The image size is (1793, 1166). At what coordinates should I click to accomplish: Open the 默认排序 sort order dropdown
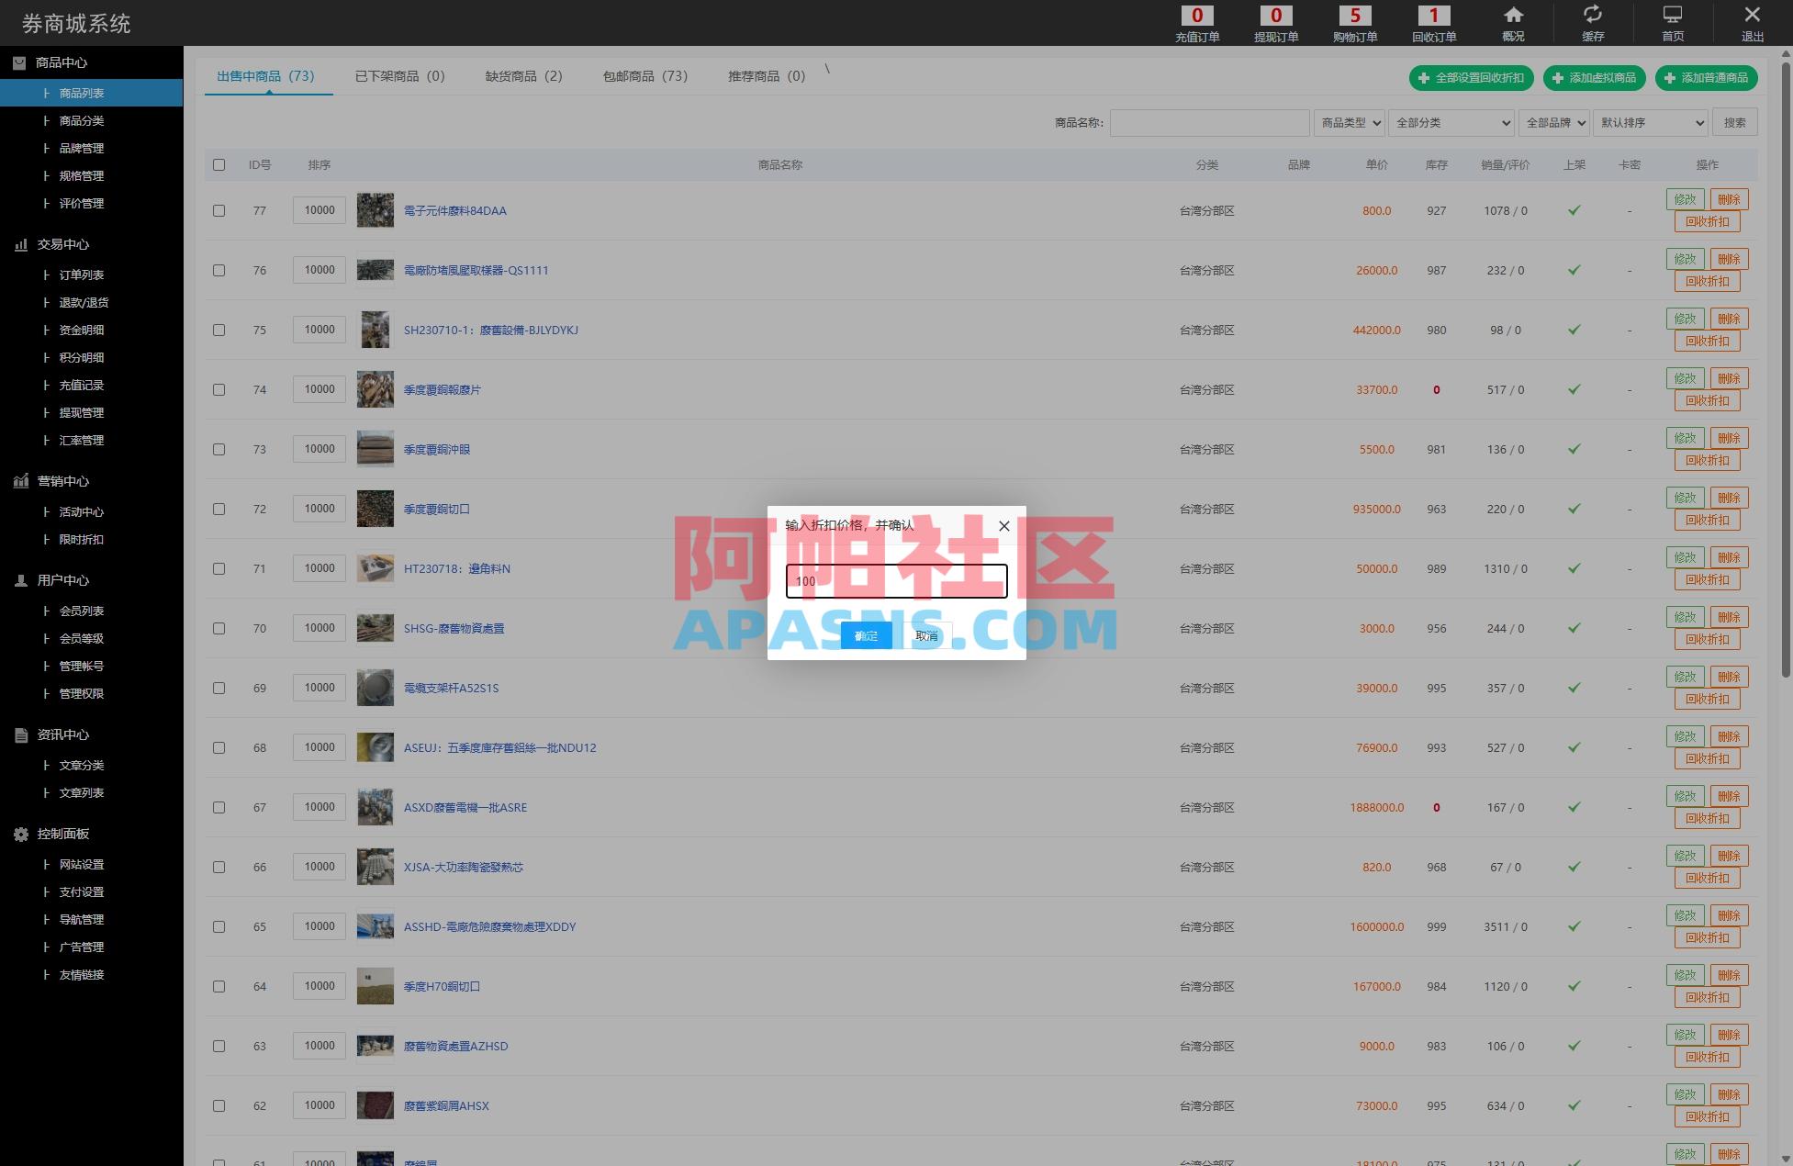pos(1650,122)
